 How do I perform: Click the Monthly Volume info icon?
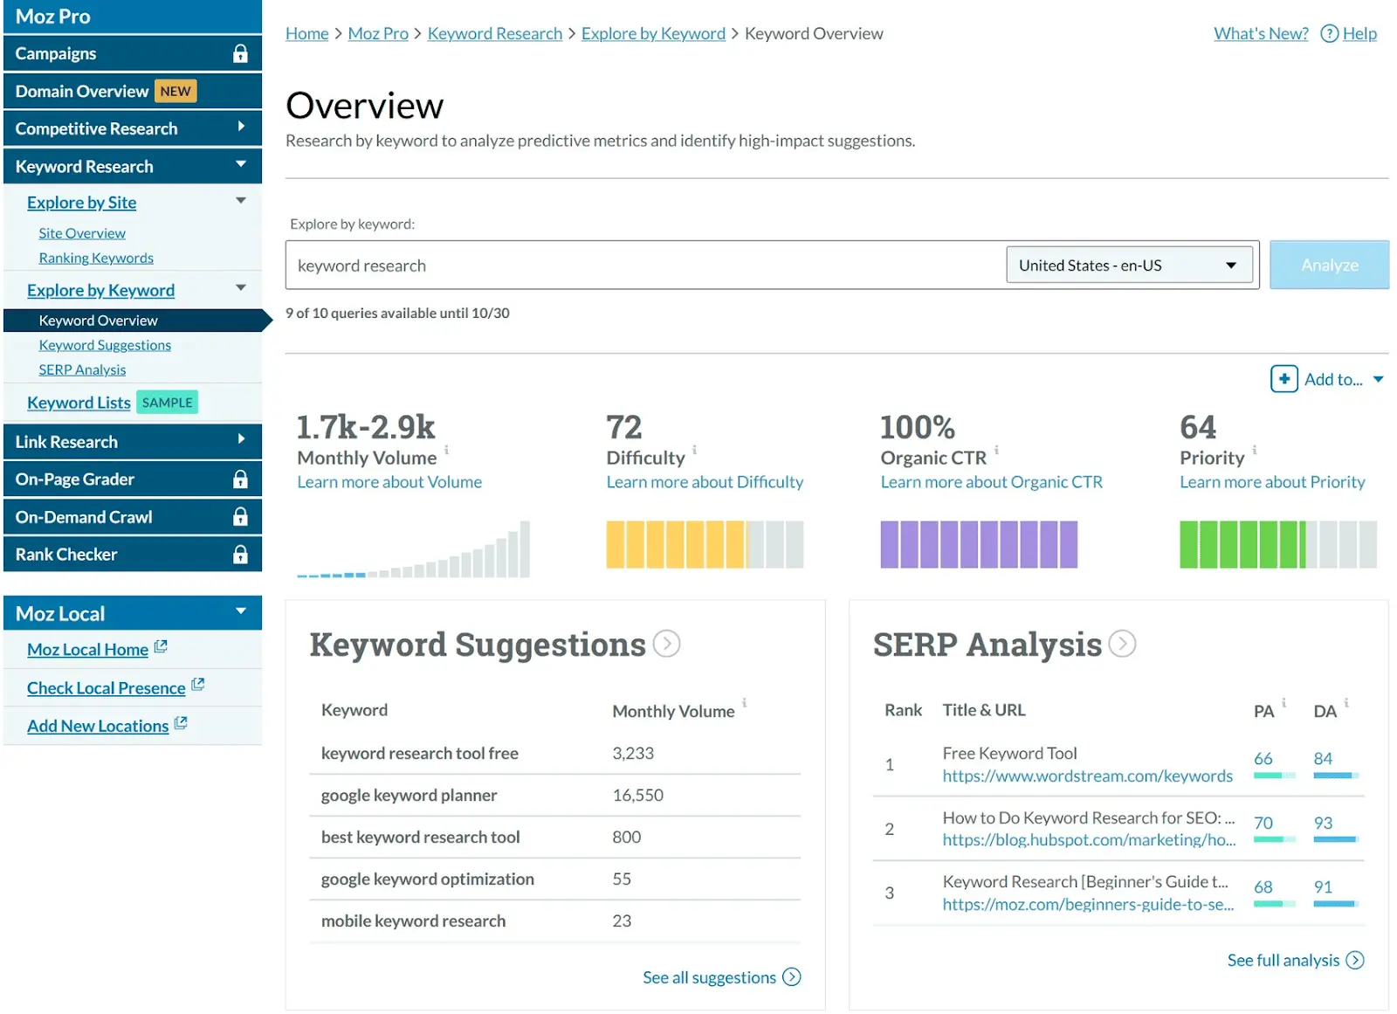[x=448, y=451]
